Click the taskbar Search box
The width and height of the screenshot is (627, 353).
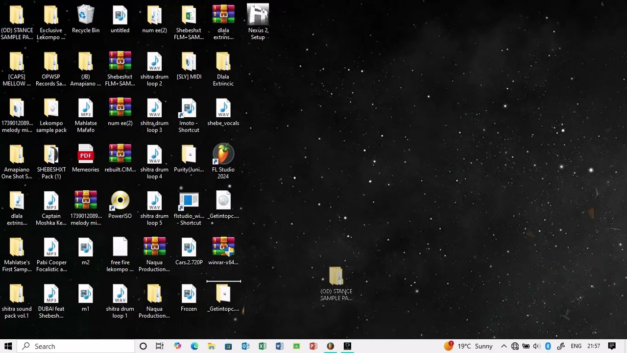pyautogui.click(x=76, y=346)
